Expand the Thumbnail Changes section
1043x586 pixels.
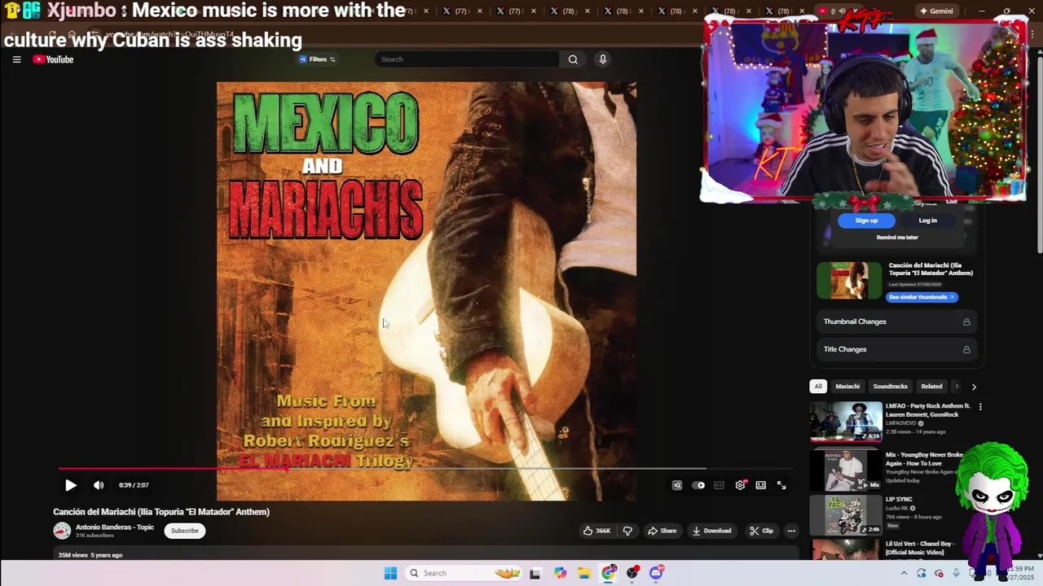click(896, 321)
